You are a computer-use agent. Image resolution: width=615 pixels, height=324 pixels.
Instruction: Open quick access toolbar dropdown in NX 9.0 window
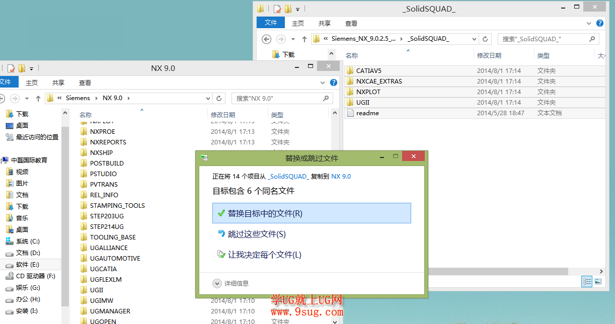coord(31,68)
